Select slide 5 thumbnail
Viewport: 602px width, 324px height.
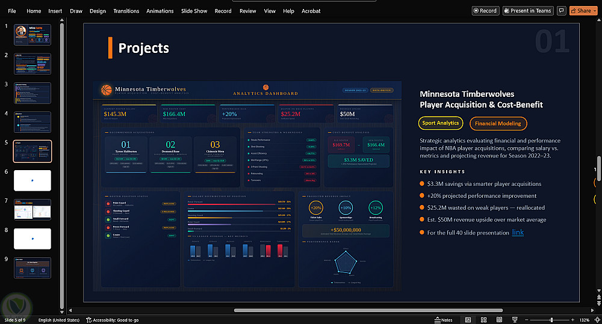pyautogui.click(x=33, y=151)
